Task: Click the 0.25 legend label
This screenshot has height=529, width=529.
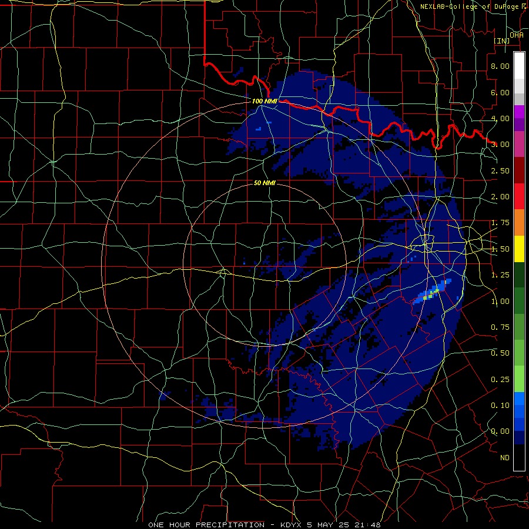Action: 500,380
